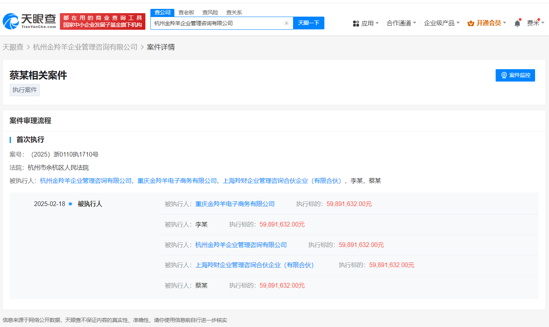
Task: Click the 执行案件 tag
Action: (25, 90)
